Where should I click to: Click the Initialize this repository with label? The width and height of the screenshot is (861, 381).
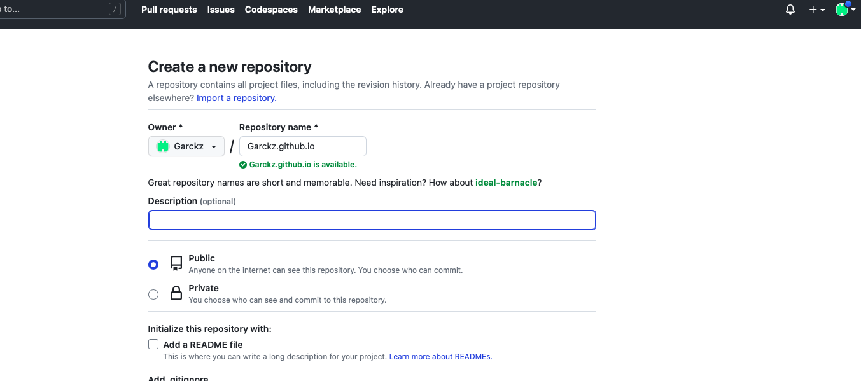click(x=210, y=329)
